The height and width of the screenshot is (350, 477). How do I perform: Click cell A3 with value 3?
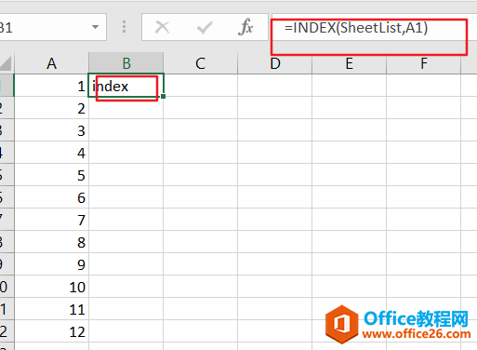51,130
